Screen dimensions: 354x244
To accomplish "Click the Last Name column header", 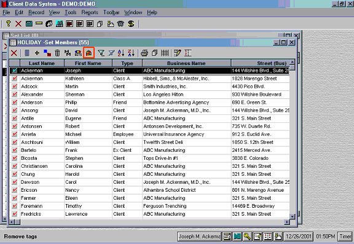I will (42, 63).
